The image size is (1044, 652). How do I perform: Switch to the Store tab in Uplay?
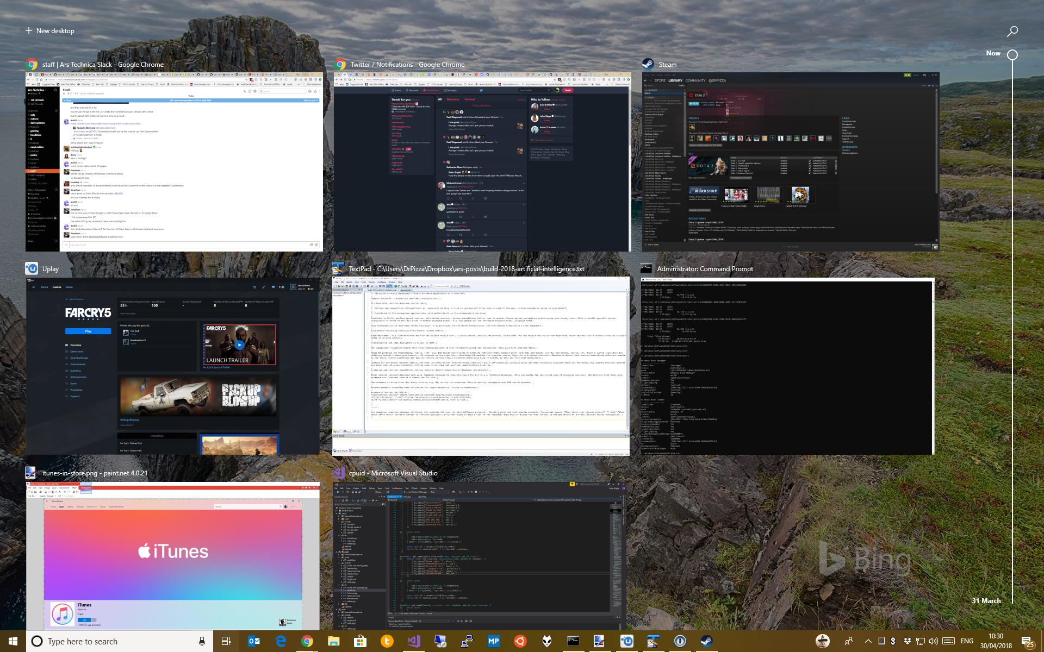(x=69, y=287)
